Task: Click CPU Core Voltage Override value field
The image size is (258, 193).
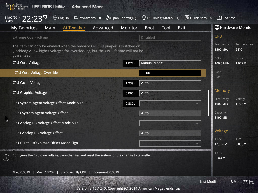Action: point(170,73)
